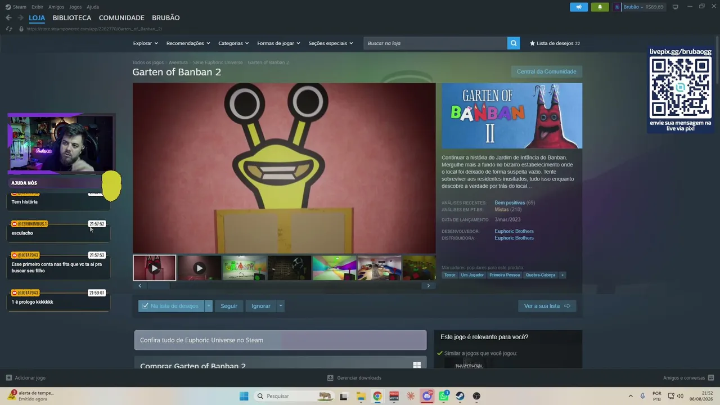Open the Steam menu
The height and width of the screenshot is (405, 720).
coord(16,7)
